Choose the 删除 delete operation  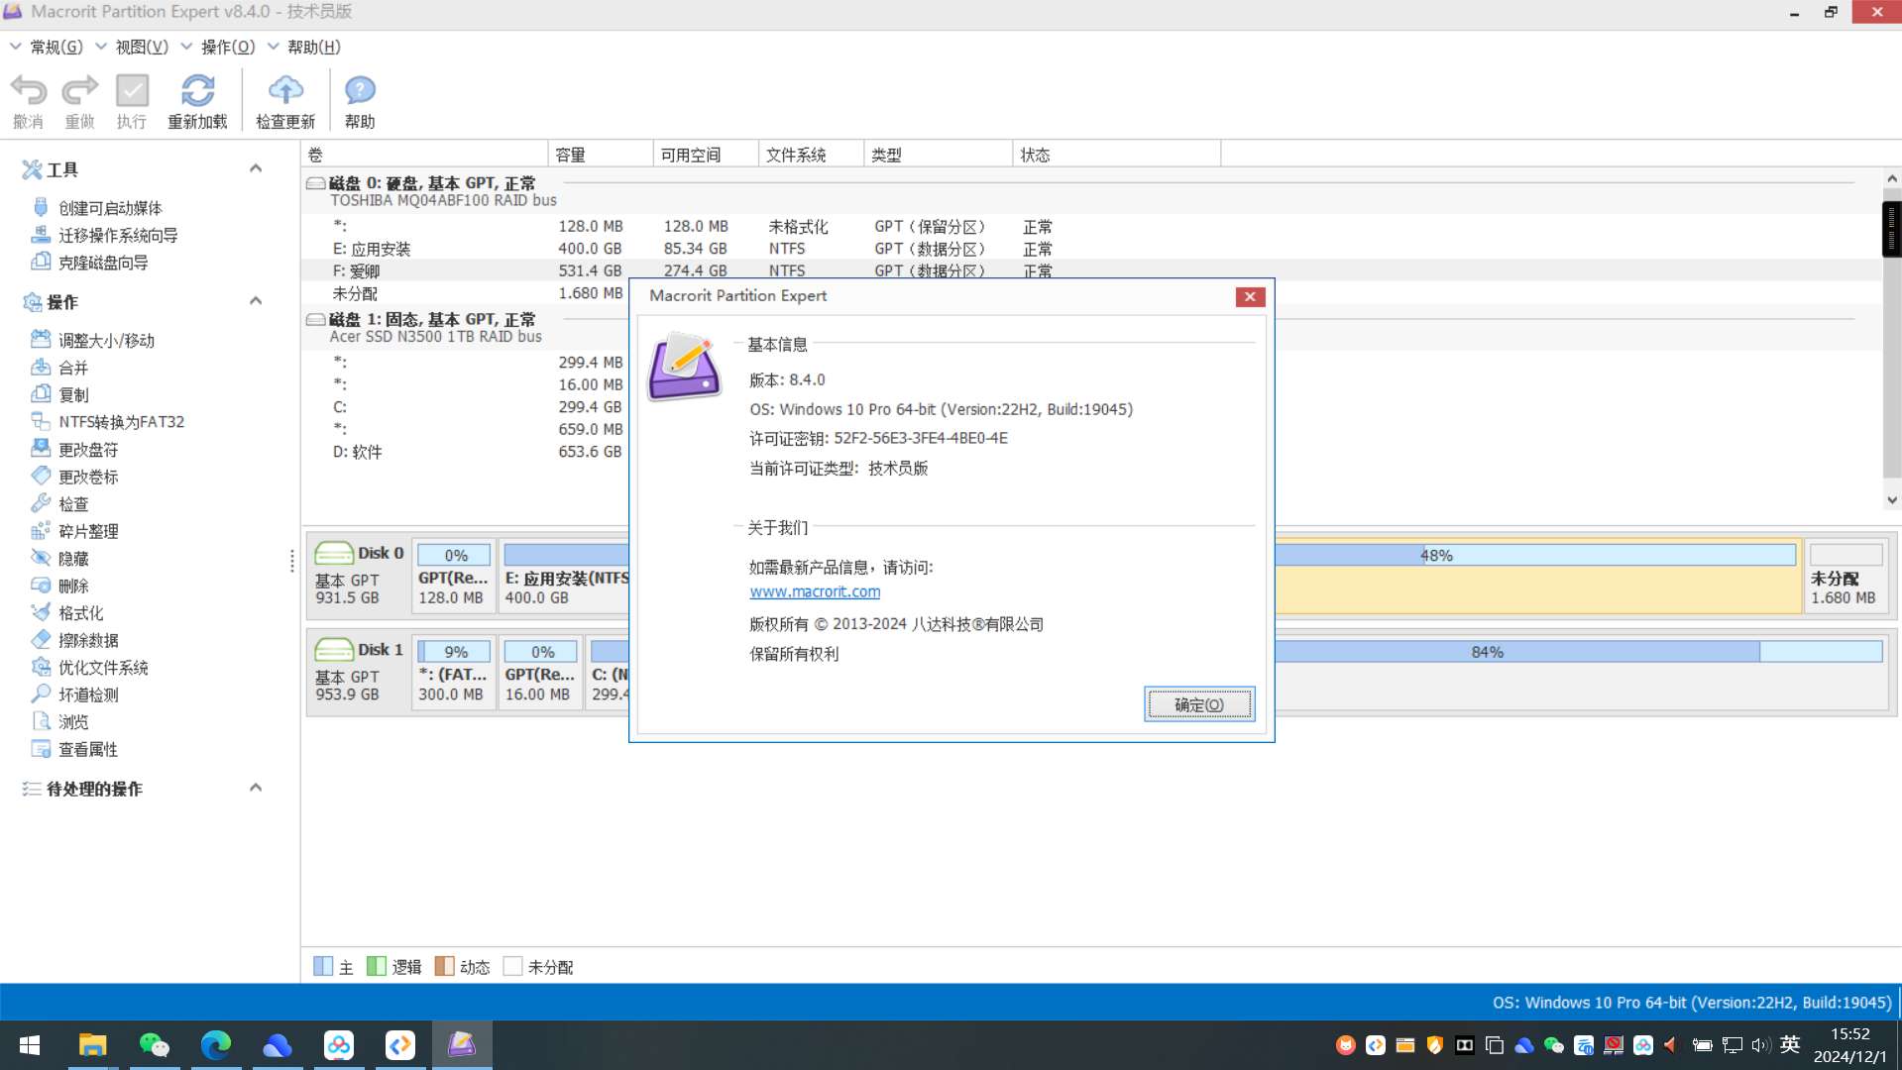point(59,586)
